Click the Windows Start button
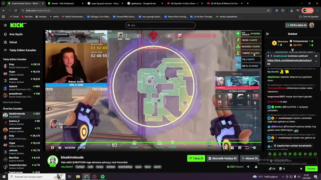321x180 pixels. [x=4, y=177]
